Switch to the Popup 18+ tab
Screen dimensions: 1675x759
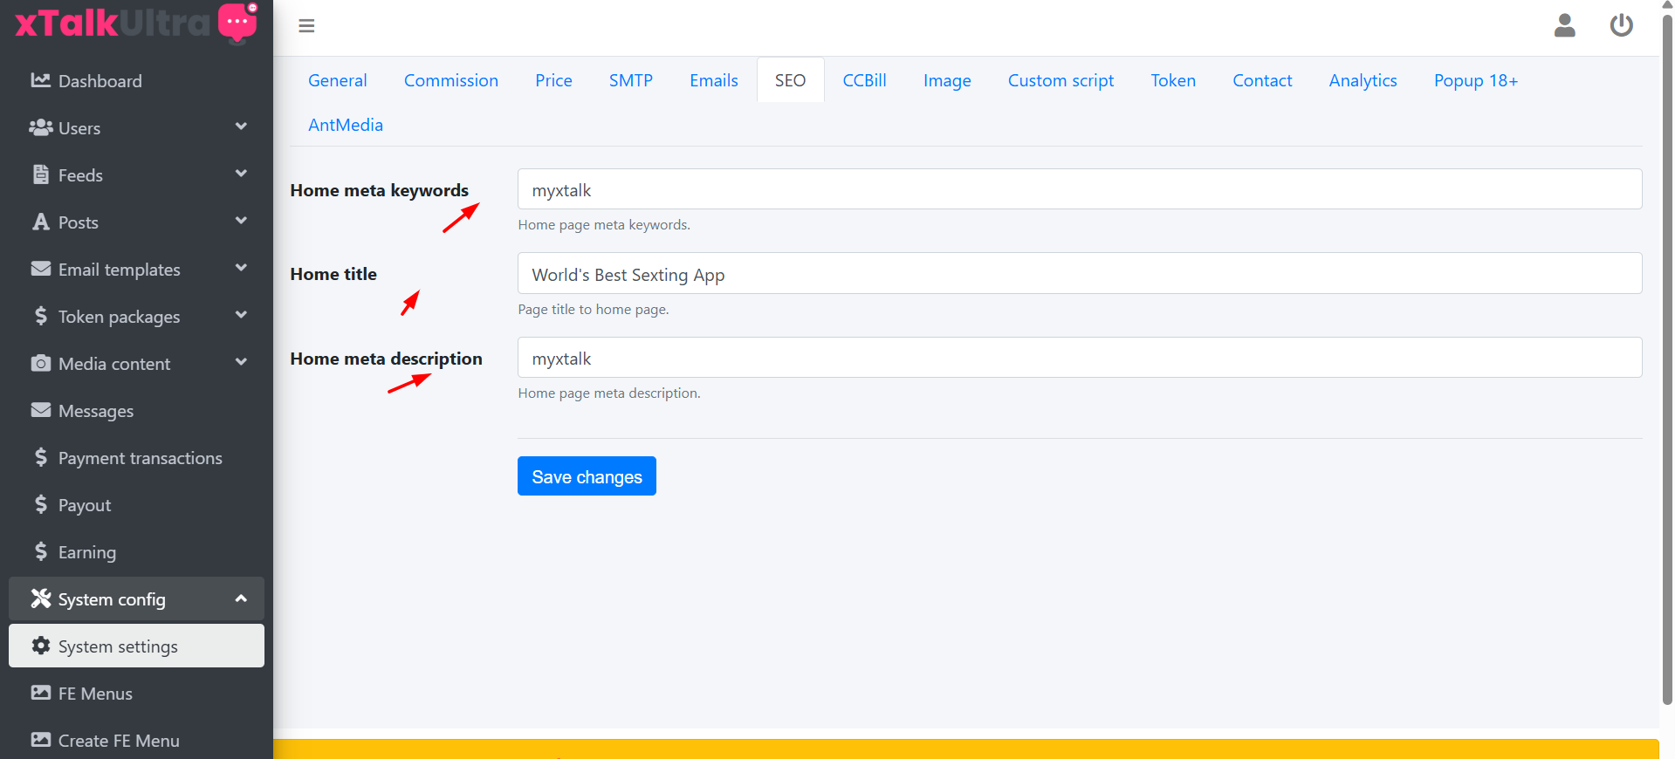1475,80
